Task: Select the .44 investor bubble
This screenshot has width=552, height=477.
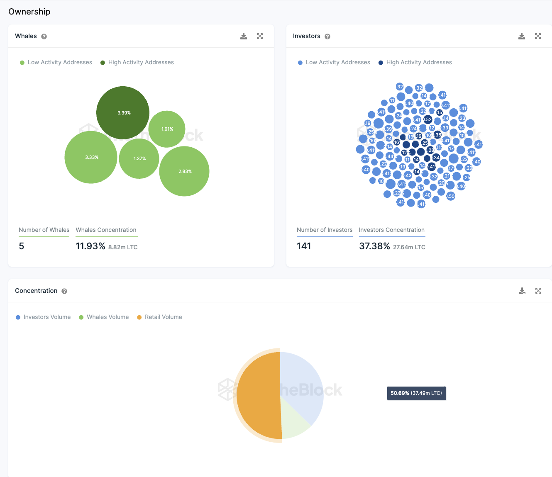Action: [x=390, y=156]
